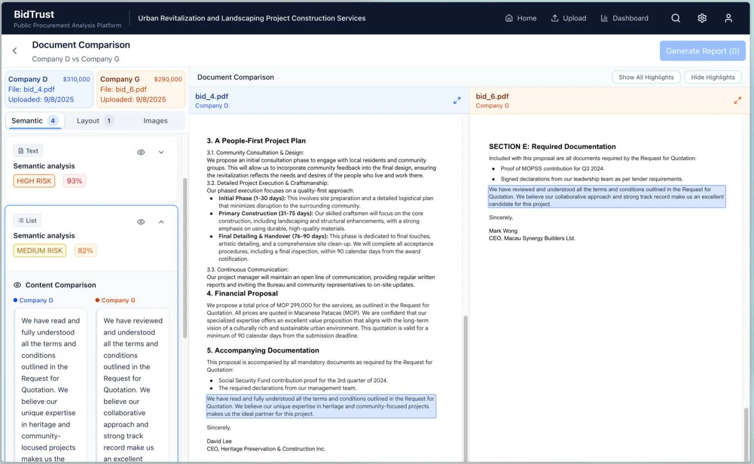
Task: Click '3. A People-First Project Plan' heading
Action: (256, 141)
